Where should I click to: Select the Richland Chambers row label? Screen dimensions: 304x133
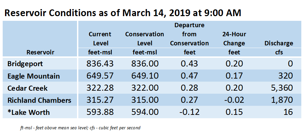[40, 100]
